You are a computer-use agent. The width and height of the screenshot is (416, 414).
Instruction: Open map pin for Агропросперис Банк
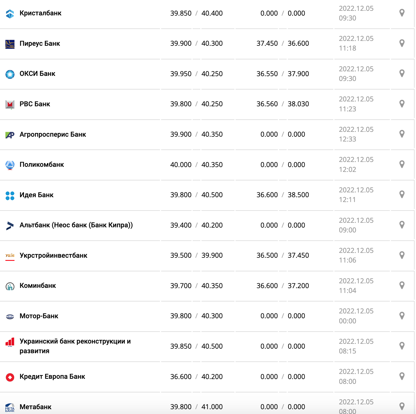tap(402, 134)
